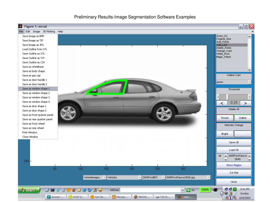The height and width of the screenshot is (202, 270).
Task: Click the green Go arrow icon
Action: [x=188, y=190]
